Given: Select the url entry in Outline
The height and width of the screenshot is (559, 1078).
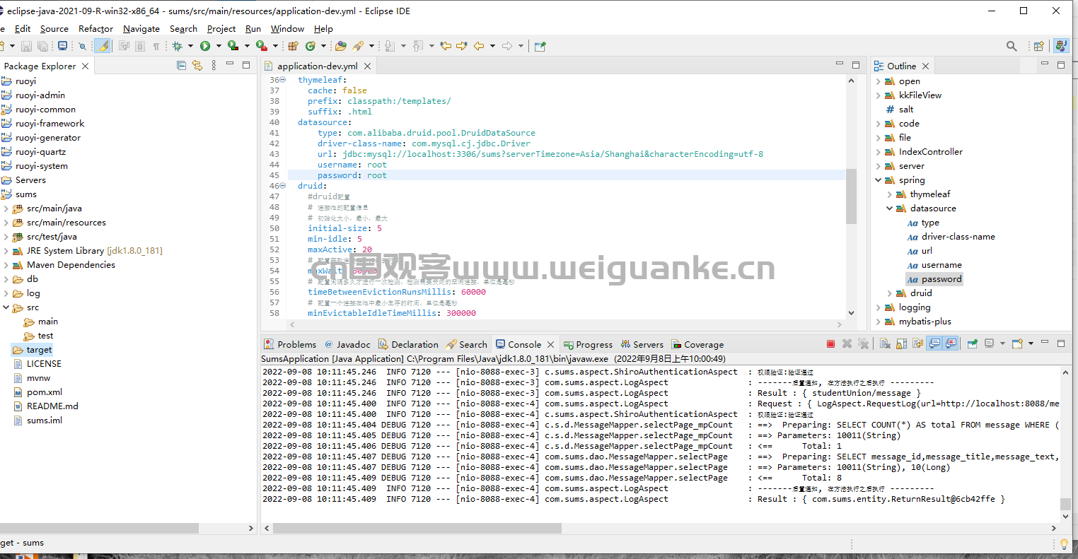Looking at the screenshot, I should pyautogui.click(x=927, y=251).
